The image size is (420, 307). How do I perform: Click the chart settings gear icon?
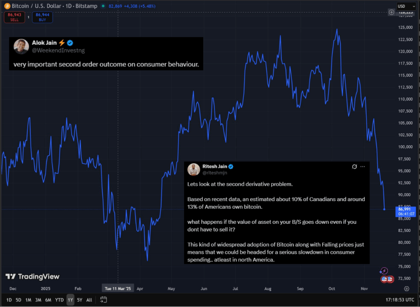point(406,289)
